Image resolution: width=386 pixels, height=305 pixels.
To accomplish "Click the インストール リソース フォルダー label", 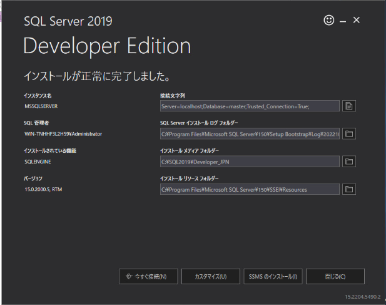I will 190,178.
